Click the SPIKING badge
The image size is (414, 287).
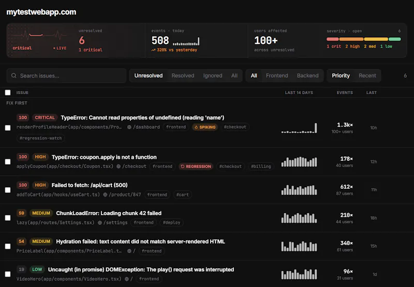click(x=205, y=127)
